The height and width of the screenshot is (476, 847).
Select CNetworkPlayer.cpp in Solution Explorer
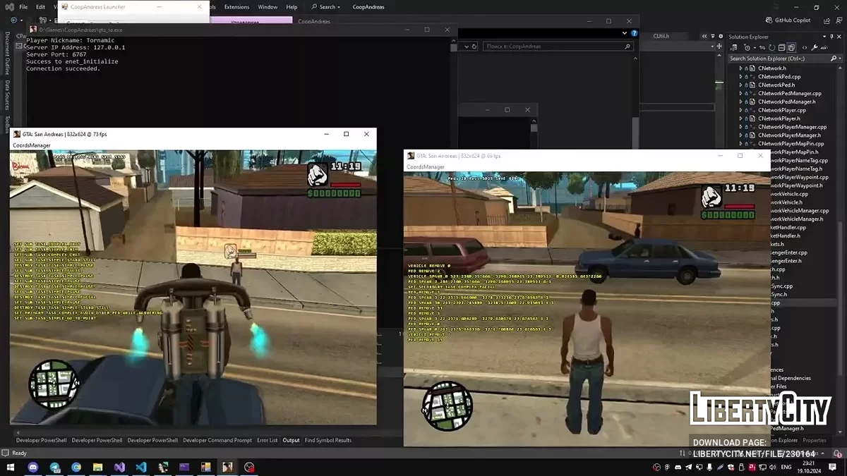point(781,110)
